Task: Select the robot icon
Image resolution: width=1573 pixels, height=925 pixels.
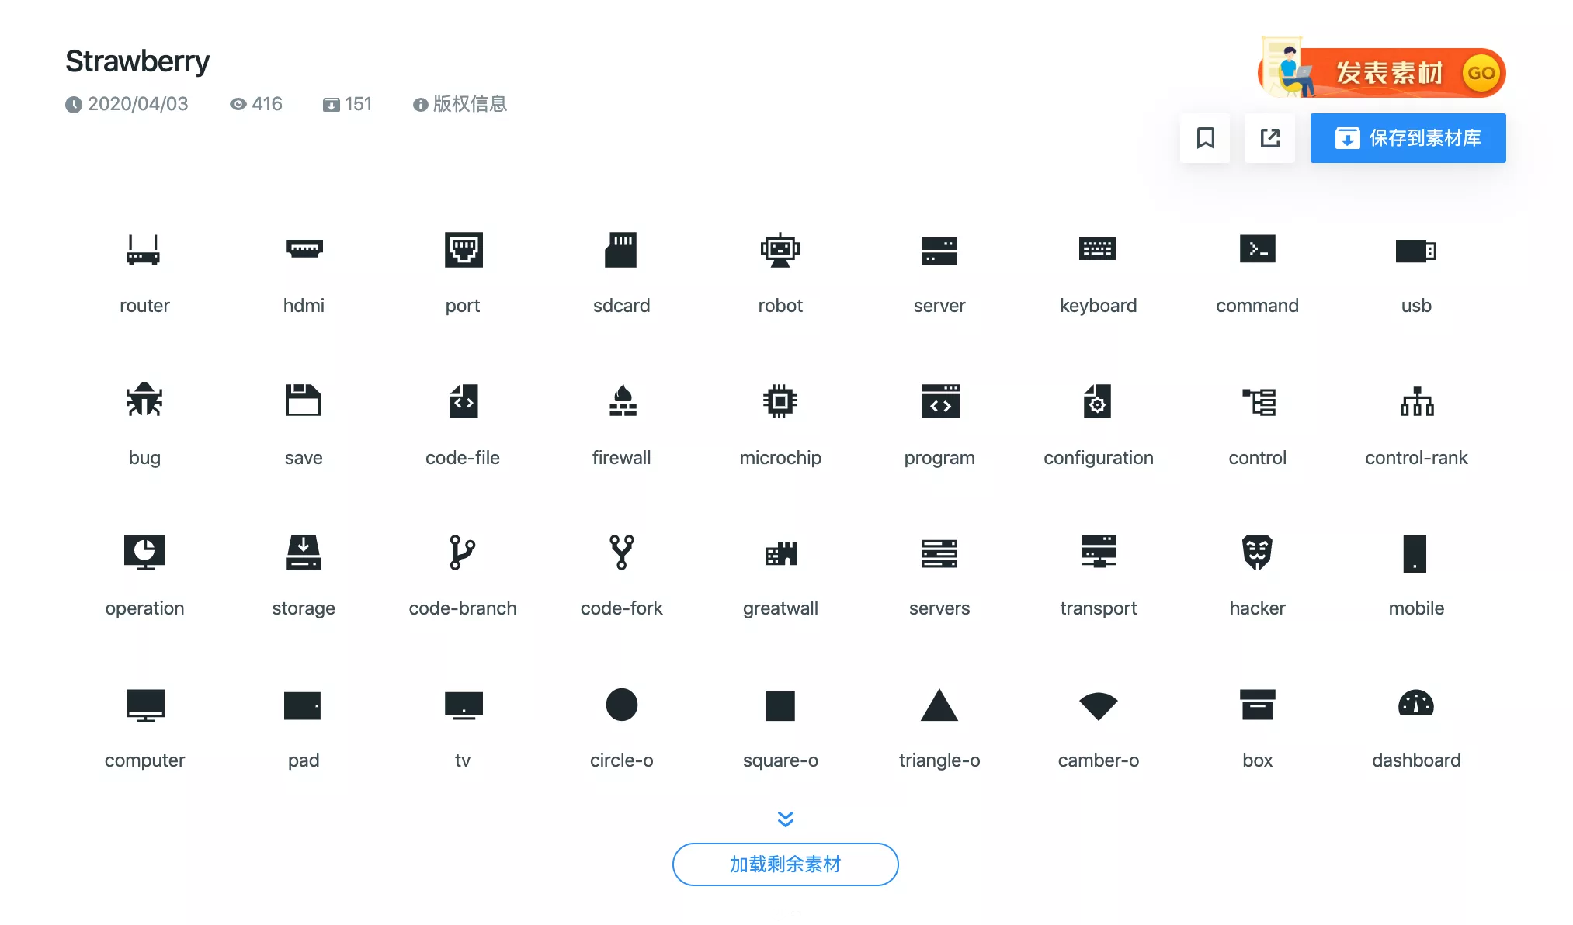Action: 780,250
